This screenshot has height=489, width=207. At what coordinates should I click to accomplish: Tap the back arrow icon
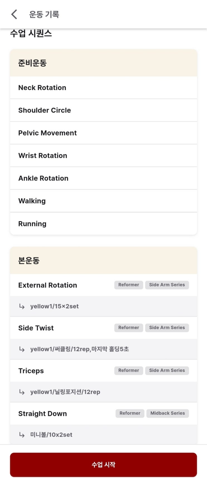pos(14,14)
